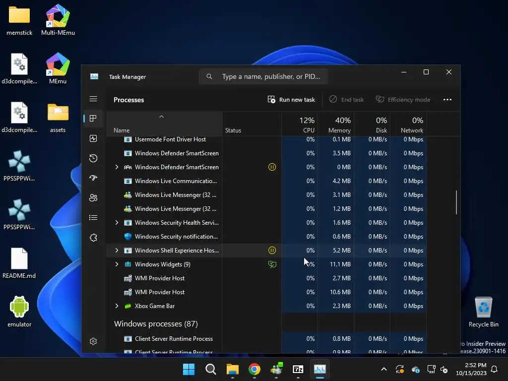Select the Recycle Bin desktop icon
Viewport: 508px width, 381px height.
483,312
